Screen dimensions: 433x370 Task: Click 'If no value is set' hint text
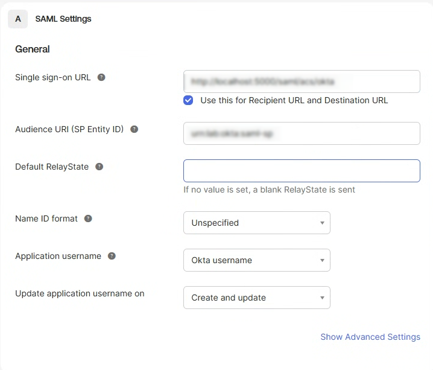pyautogui.click(x=269, y=190)
